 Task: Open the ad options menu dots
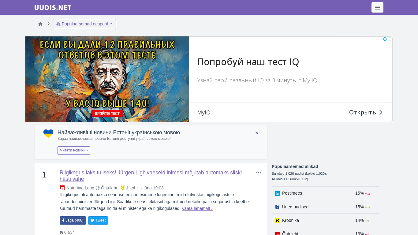[x=390, y=39]
